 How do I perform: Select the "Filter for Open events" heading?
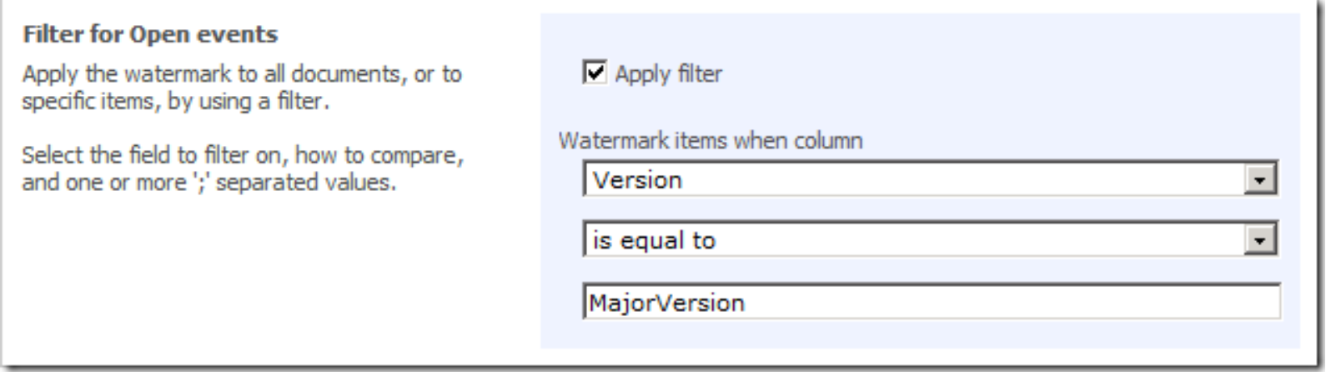[150, 34]
